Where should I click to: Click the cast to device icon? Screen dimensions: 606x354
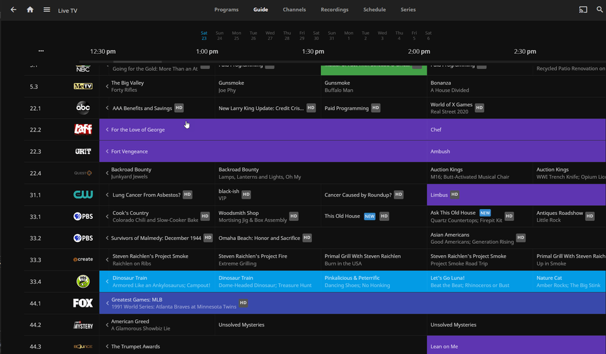click(583, 10)
